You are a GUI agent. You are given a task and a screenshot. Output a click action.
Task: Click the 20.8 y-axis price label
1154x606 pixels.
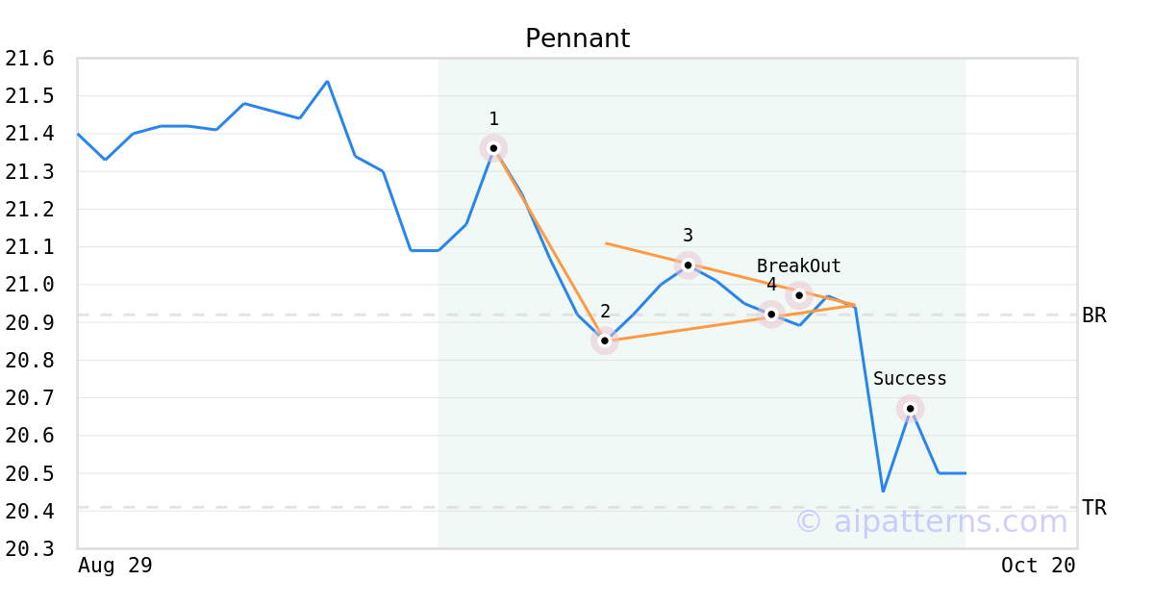[x=29, y=361]
